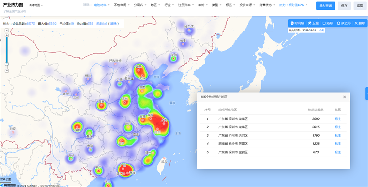Expand the right edge side panel tab
Image resolution: width=368 pixels, height=187 pixels.
tap(367, 93)
